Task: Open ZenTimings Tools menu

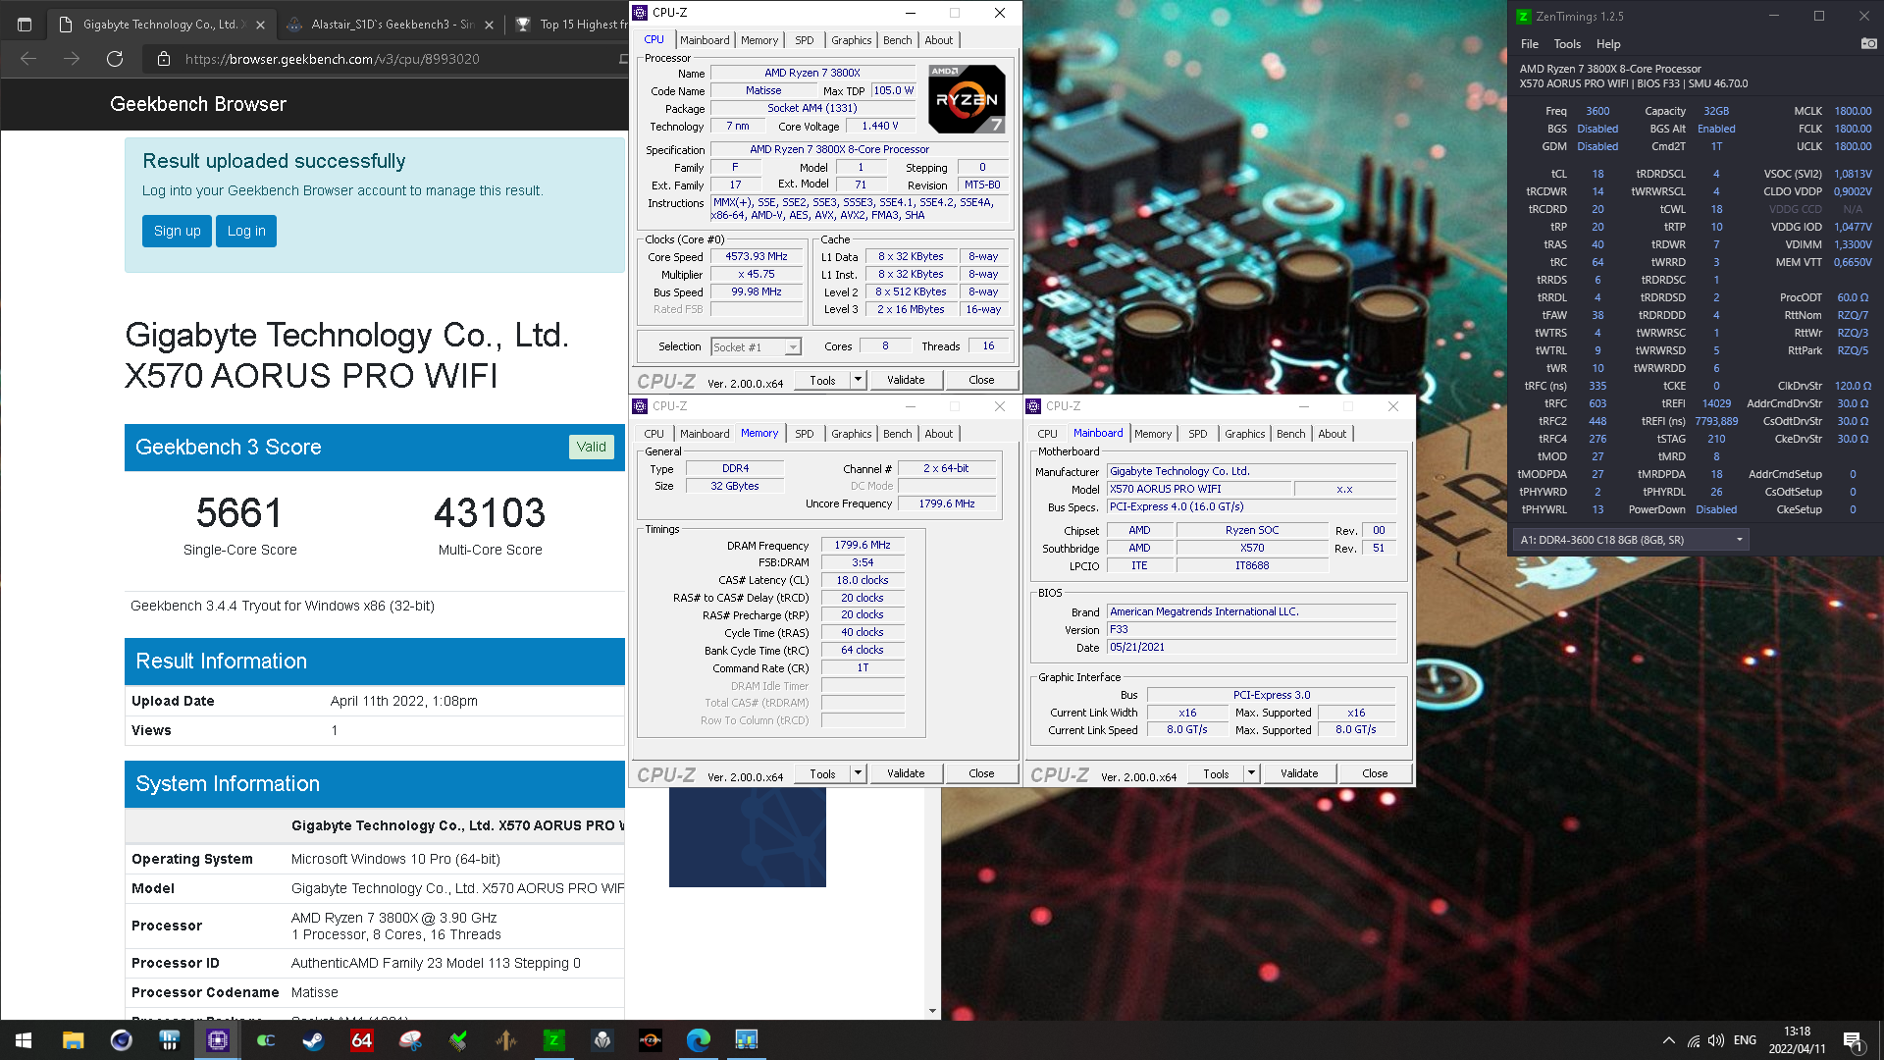Action: coord(1567,44)
